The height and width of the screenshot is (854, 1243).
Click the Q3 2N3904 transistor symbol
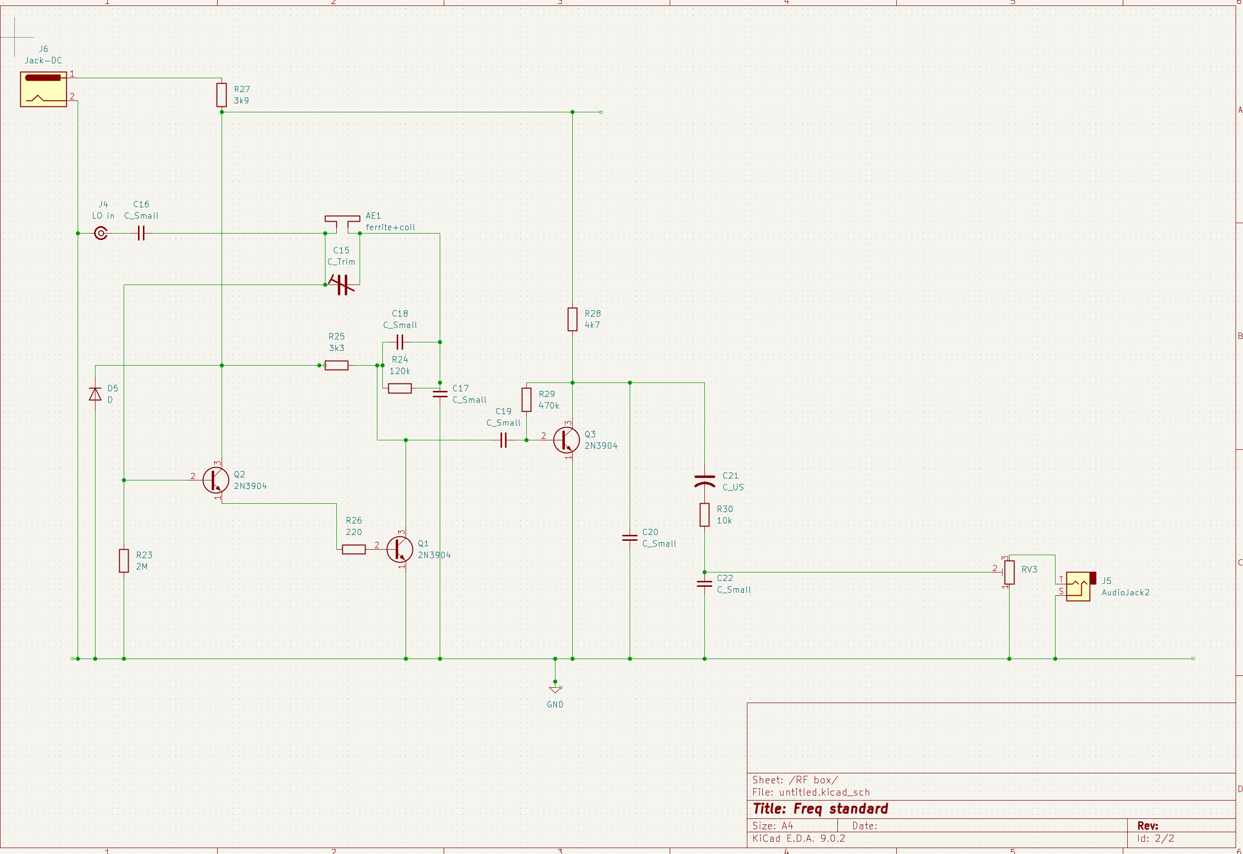(566, 440)
